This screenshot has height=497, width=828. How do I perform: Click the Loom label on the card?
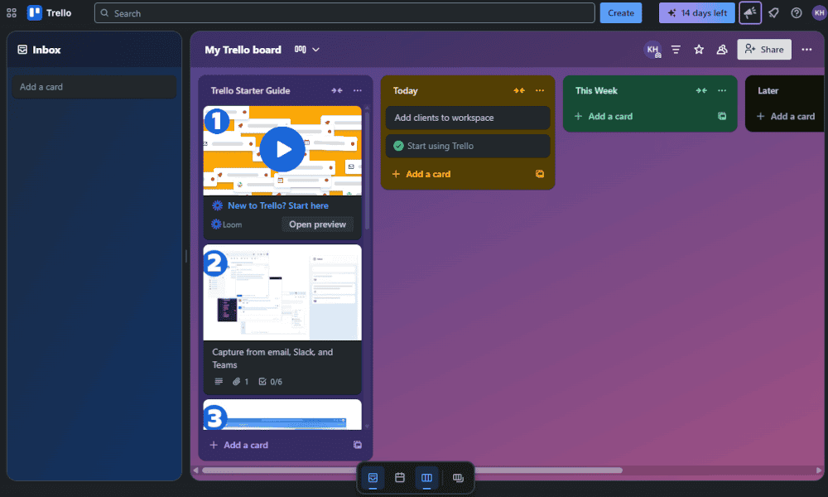tap(227, 224)
